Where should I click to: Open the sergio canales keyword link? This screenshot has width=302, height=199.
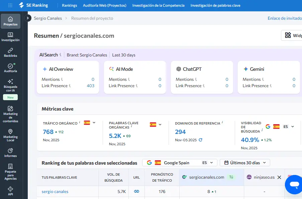[55, 191]
